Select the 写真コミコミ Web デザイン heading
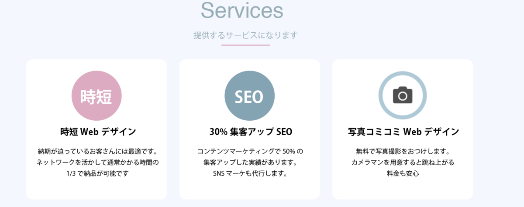Image resolution: width=524 pixels, height=207 pixels. tap(403, 132)
